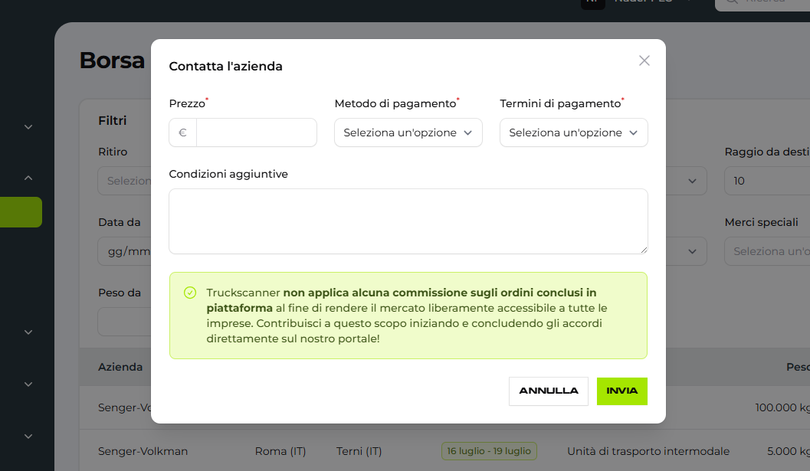
Task: Click the 100.000 kg weight cell
Action: [x=782, y=407]
